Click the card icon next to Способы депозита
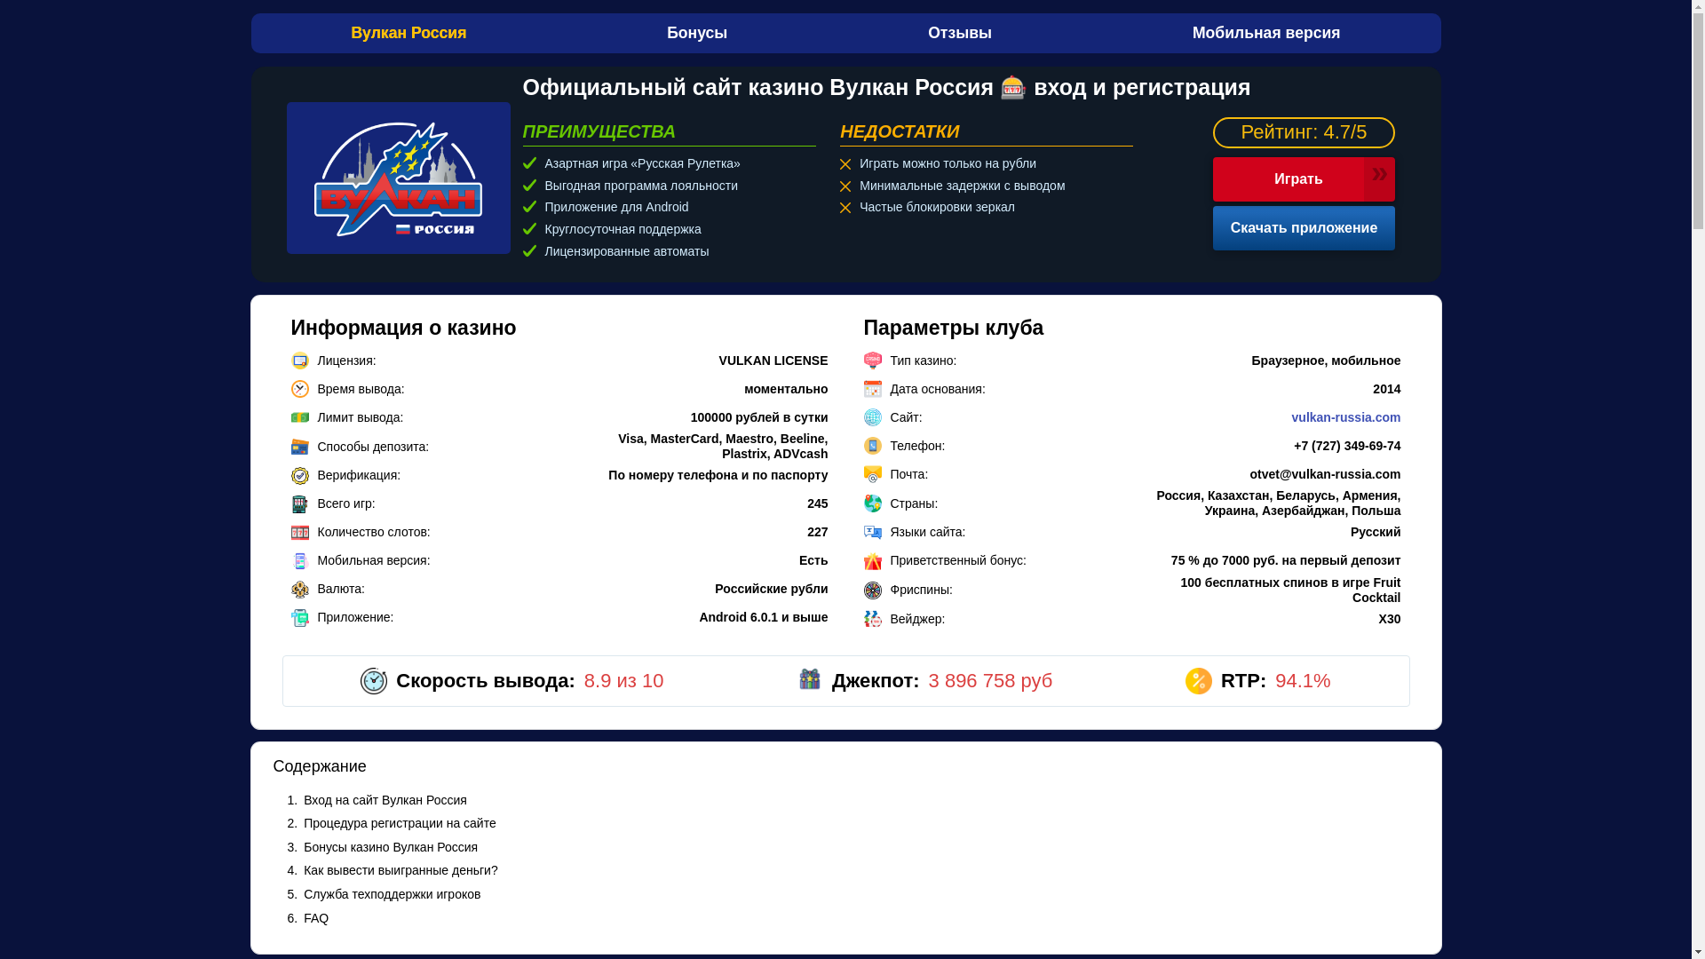 point(300,447)
